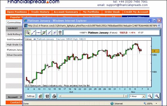Click the chart scrollbar left arrow
167x106 pixels.
(x=60, y=96)
